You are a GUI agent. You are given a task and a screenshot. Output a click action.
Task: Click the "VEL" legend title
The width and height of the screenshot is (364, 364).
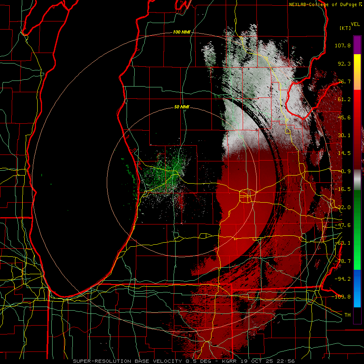coord(355,24)
